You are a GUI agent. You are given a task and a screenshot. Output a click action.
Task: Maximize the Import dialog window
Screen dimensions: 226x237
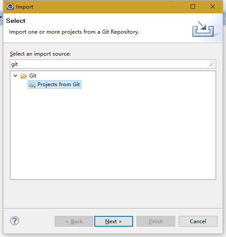[x=193, y=6]
